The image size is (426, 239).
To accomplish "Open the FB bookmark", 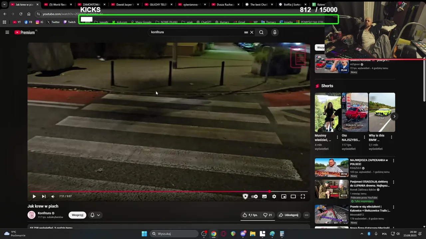I will (28, 22).
